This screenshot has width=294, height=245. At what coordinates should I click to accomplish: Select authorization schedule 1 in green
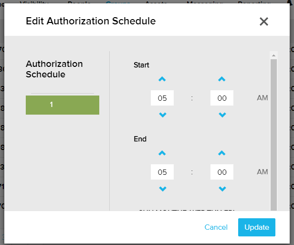(x=63, y=105)
